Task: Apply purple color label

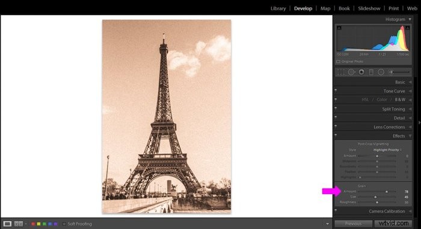Action: pyautogui.click(x=55, y=224)
